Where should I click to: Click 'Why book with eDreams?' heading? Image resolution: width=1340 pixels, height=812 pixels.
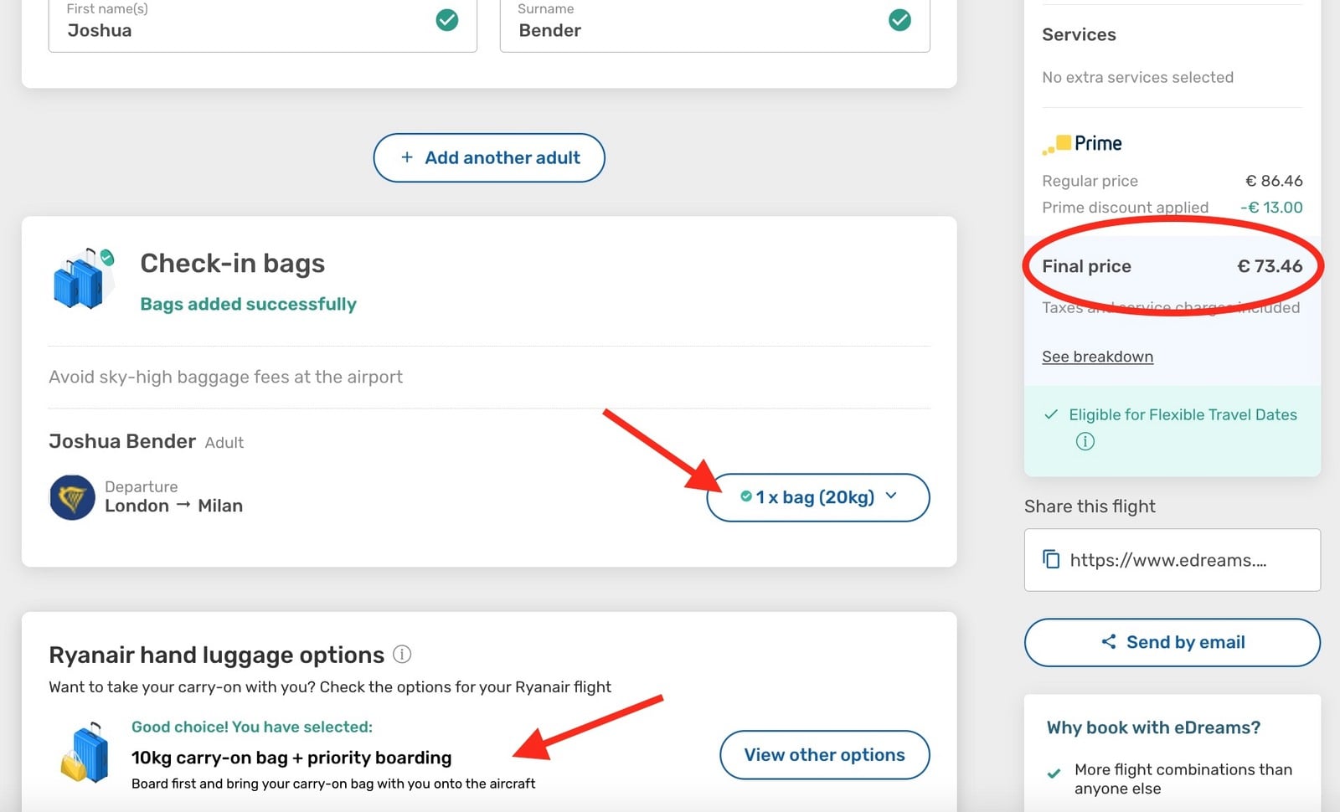1153,727
